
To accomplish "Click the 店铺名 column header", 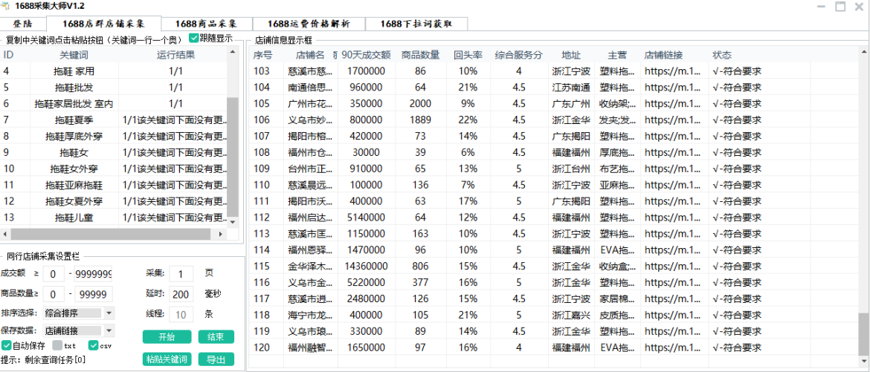I will tap(310, 55).
